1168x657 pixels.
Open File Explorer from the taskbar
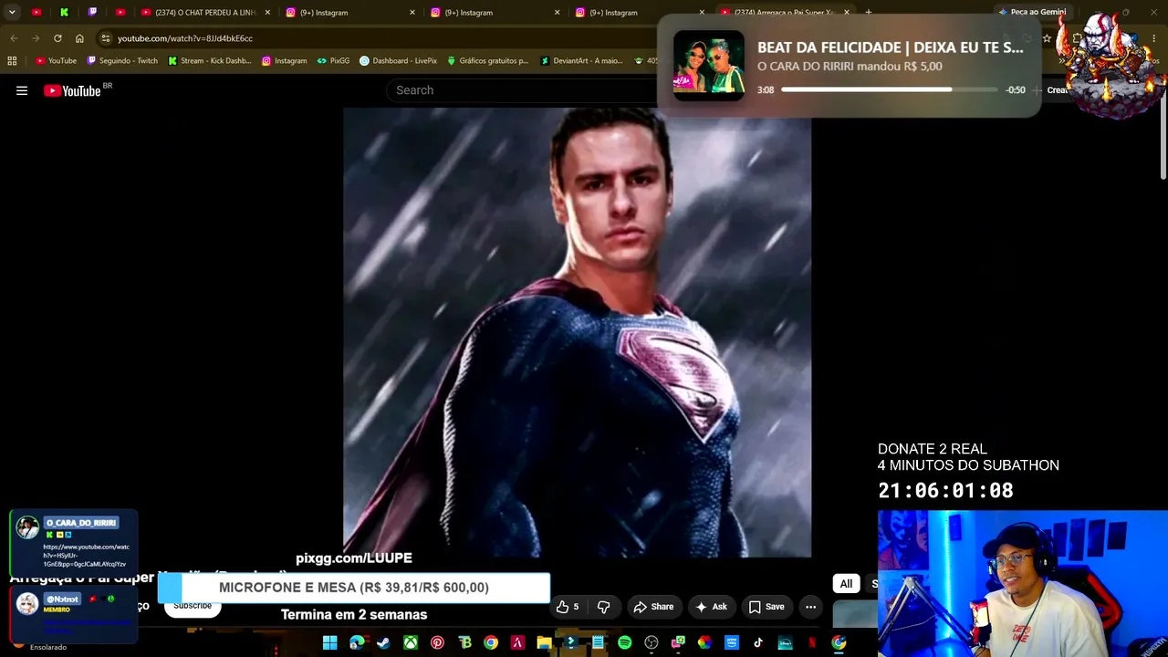544,642
